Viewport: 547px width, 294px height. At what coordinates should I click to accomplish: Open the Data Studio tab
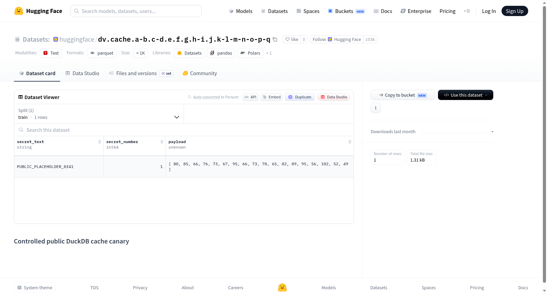(82, 73)
